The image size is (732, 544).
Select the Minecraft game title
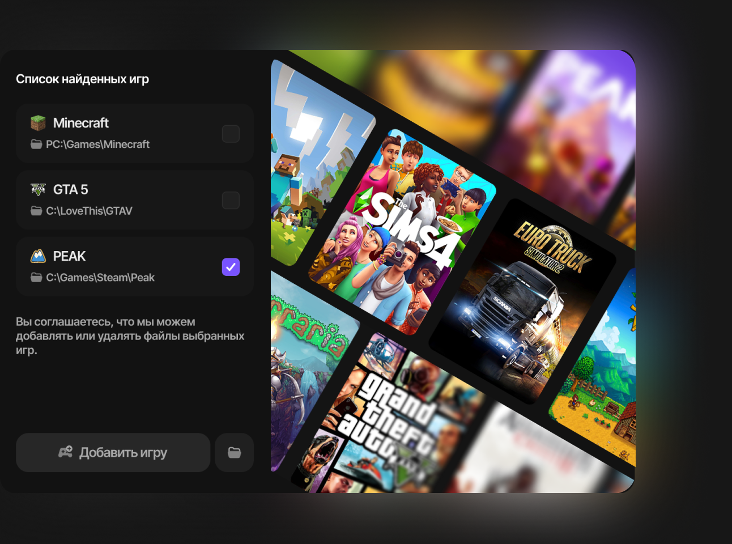click(x=80, y=123)
